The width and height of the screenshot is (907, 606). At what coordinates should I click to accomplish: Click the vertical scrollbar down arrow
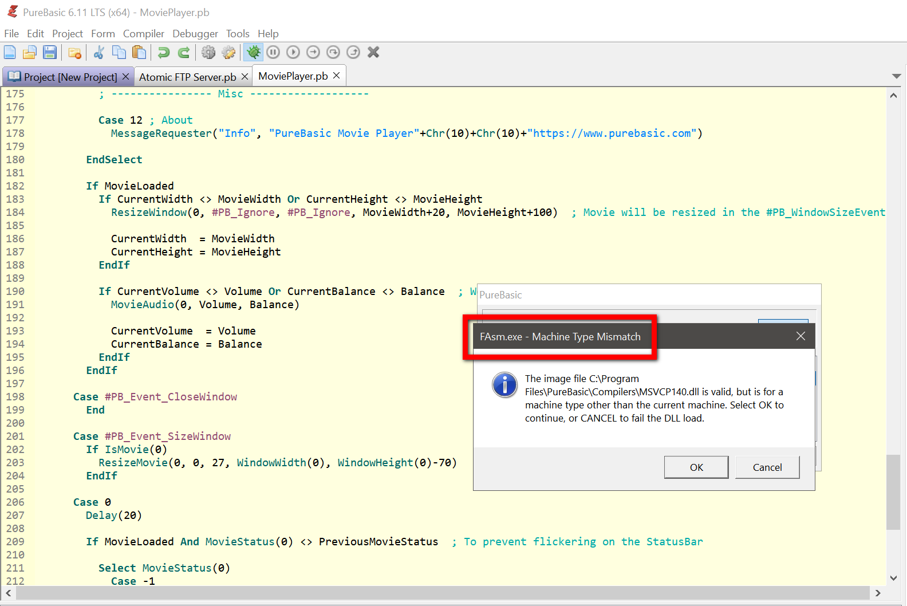click(893, 578)
